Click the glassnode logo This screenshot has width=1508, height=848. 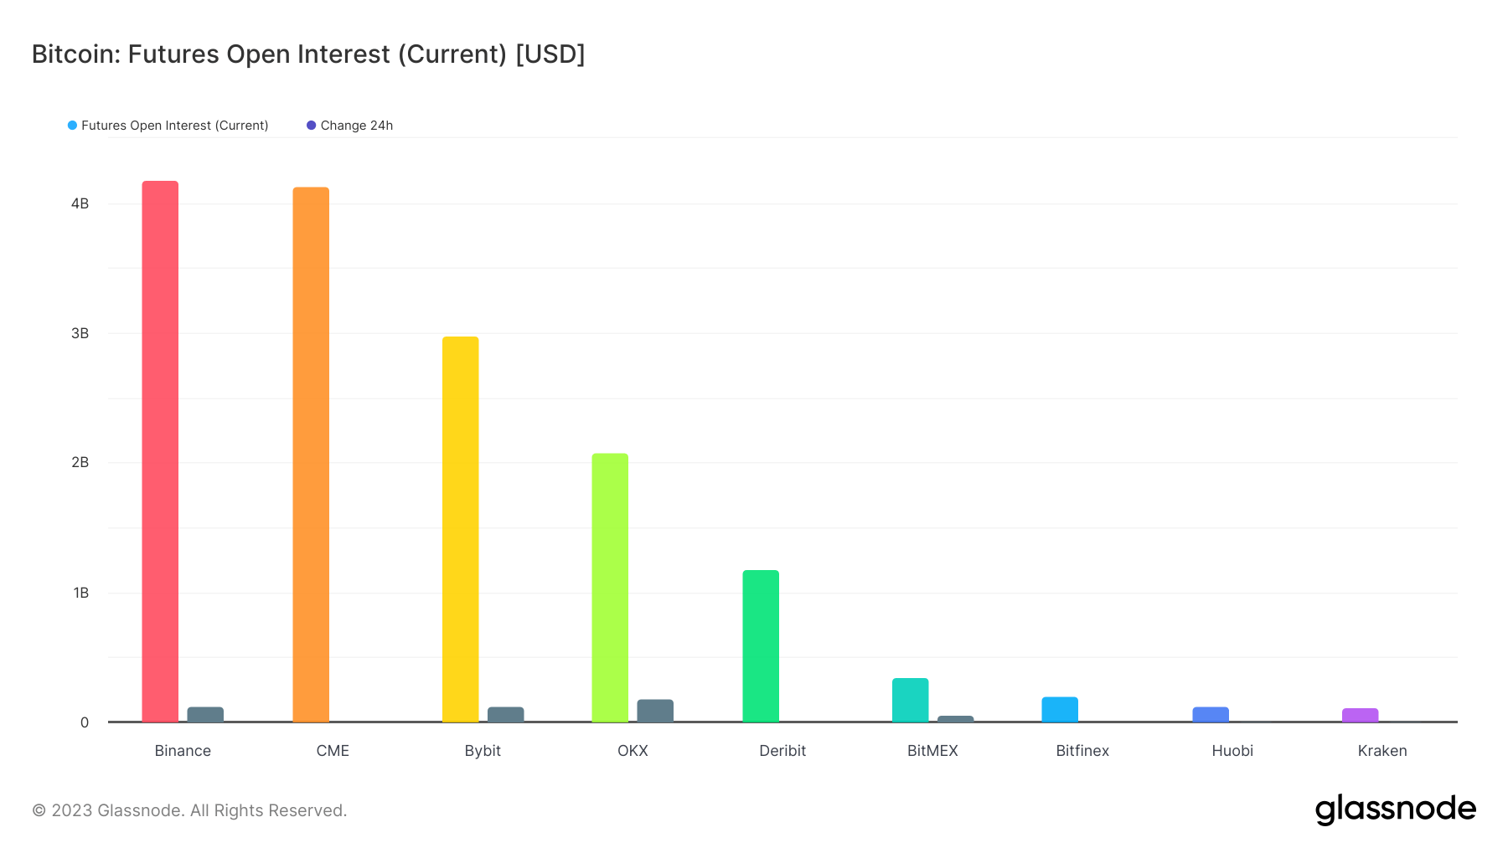pyautogui.click(x=1395, y=809)
